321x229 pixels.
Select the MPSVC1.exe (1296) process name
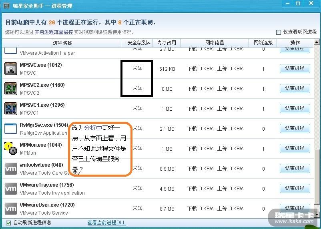(42, 105)
